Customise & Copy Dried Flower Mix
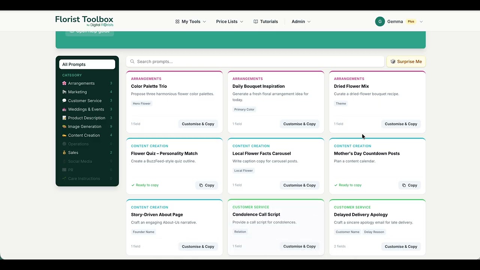The width and height of the screenshot is (480, 270). pos(401,124)
